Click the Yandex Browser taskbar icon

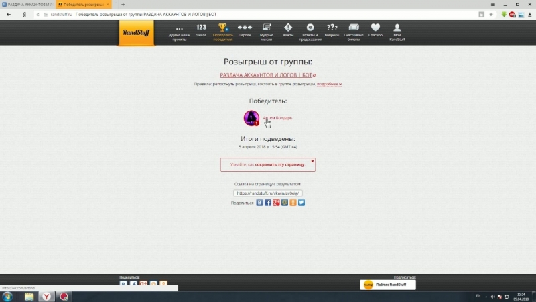pos(46,297)
